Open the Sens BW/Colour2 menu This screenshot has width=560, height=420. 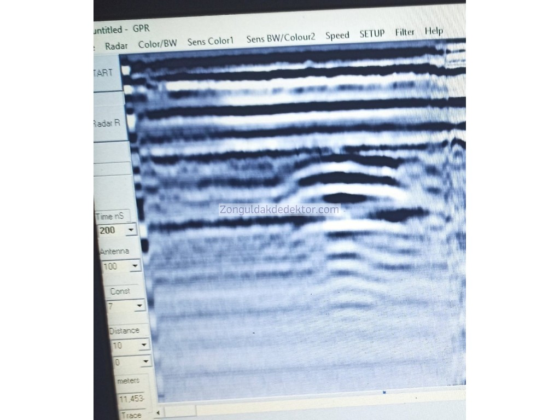(281, 38)
